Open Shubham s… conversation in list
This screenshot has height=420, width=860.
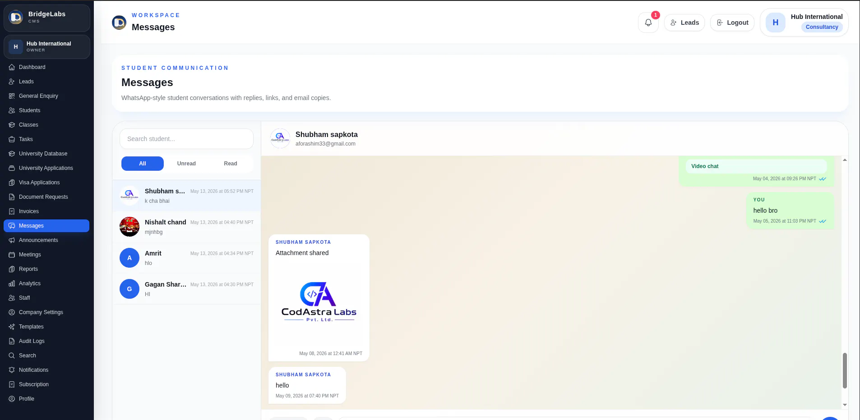[x=186, y=196]
